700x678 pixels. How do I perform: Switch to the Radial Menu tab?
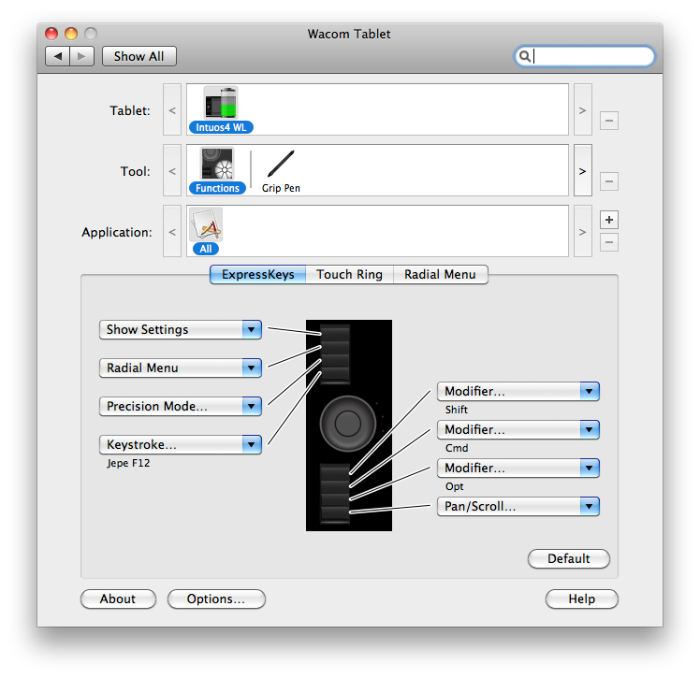pyautogui.click(x=440, y=275)
